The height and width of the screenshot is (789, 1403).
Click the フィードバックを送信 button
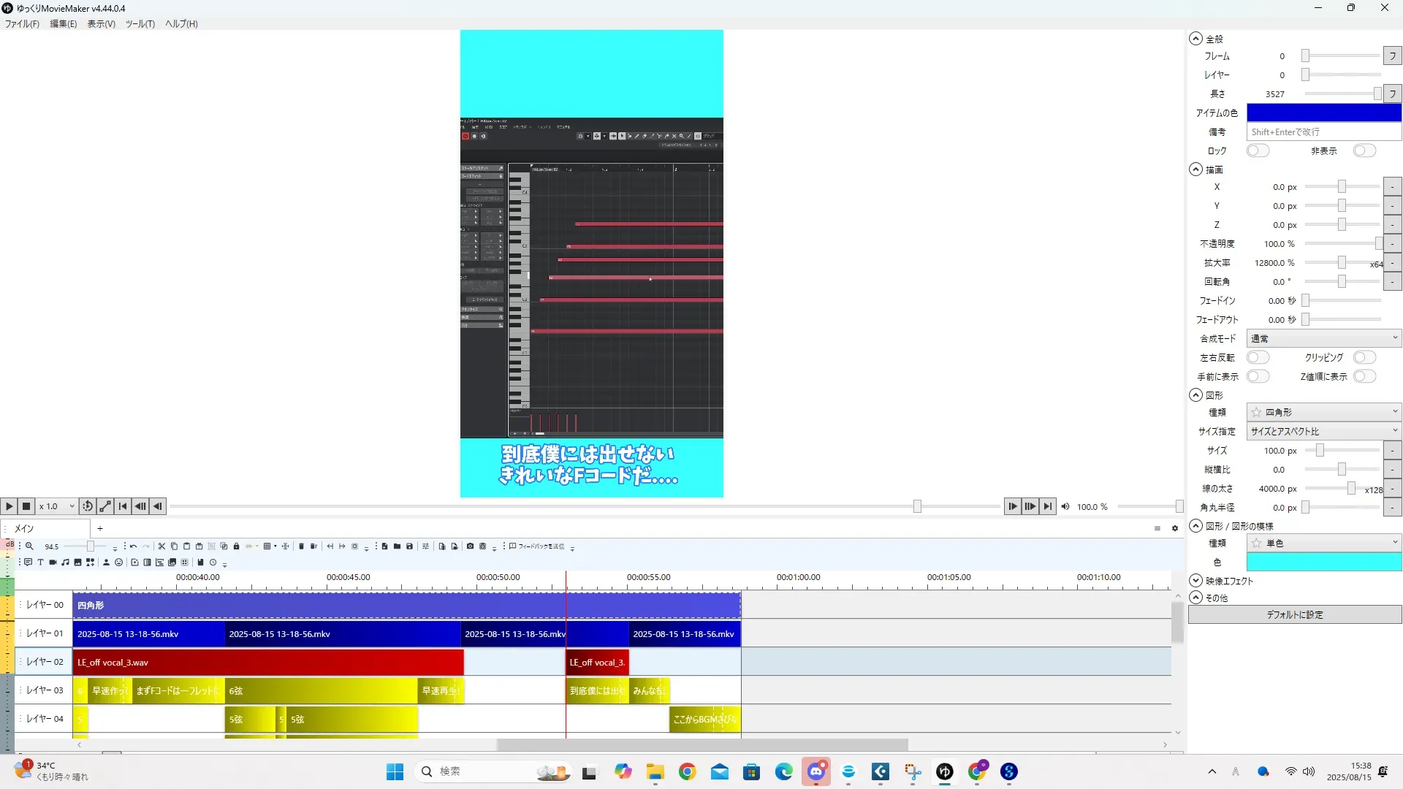tap(537, 546)
